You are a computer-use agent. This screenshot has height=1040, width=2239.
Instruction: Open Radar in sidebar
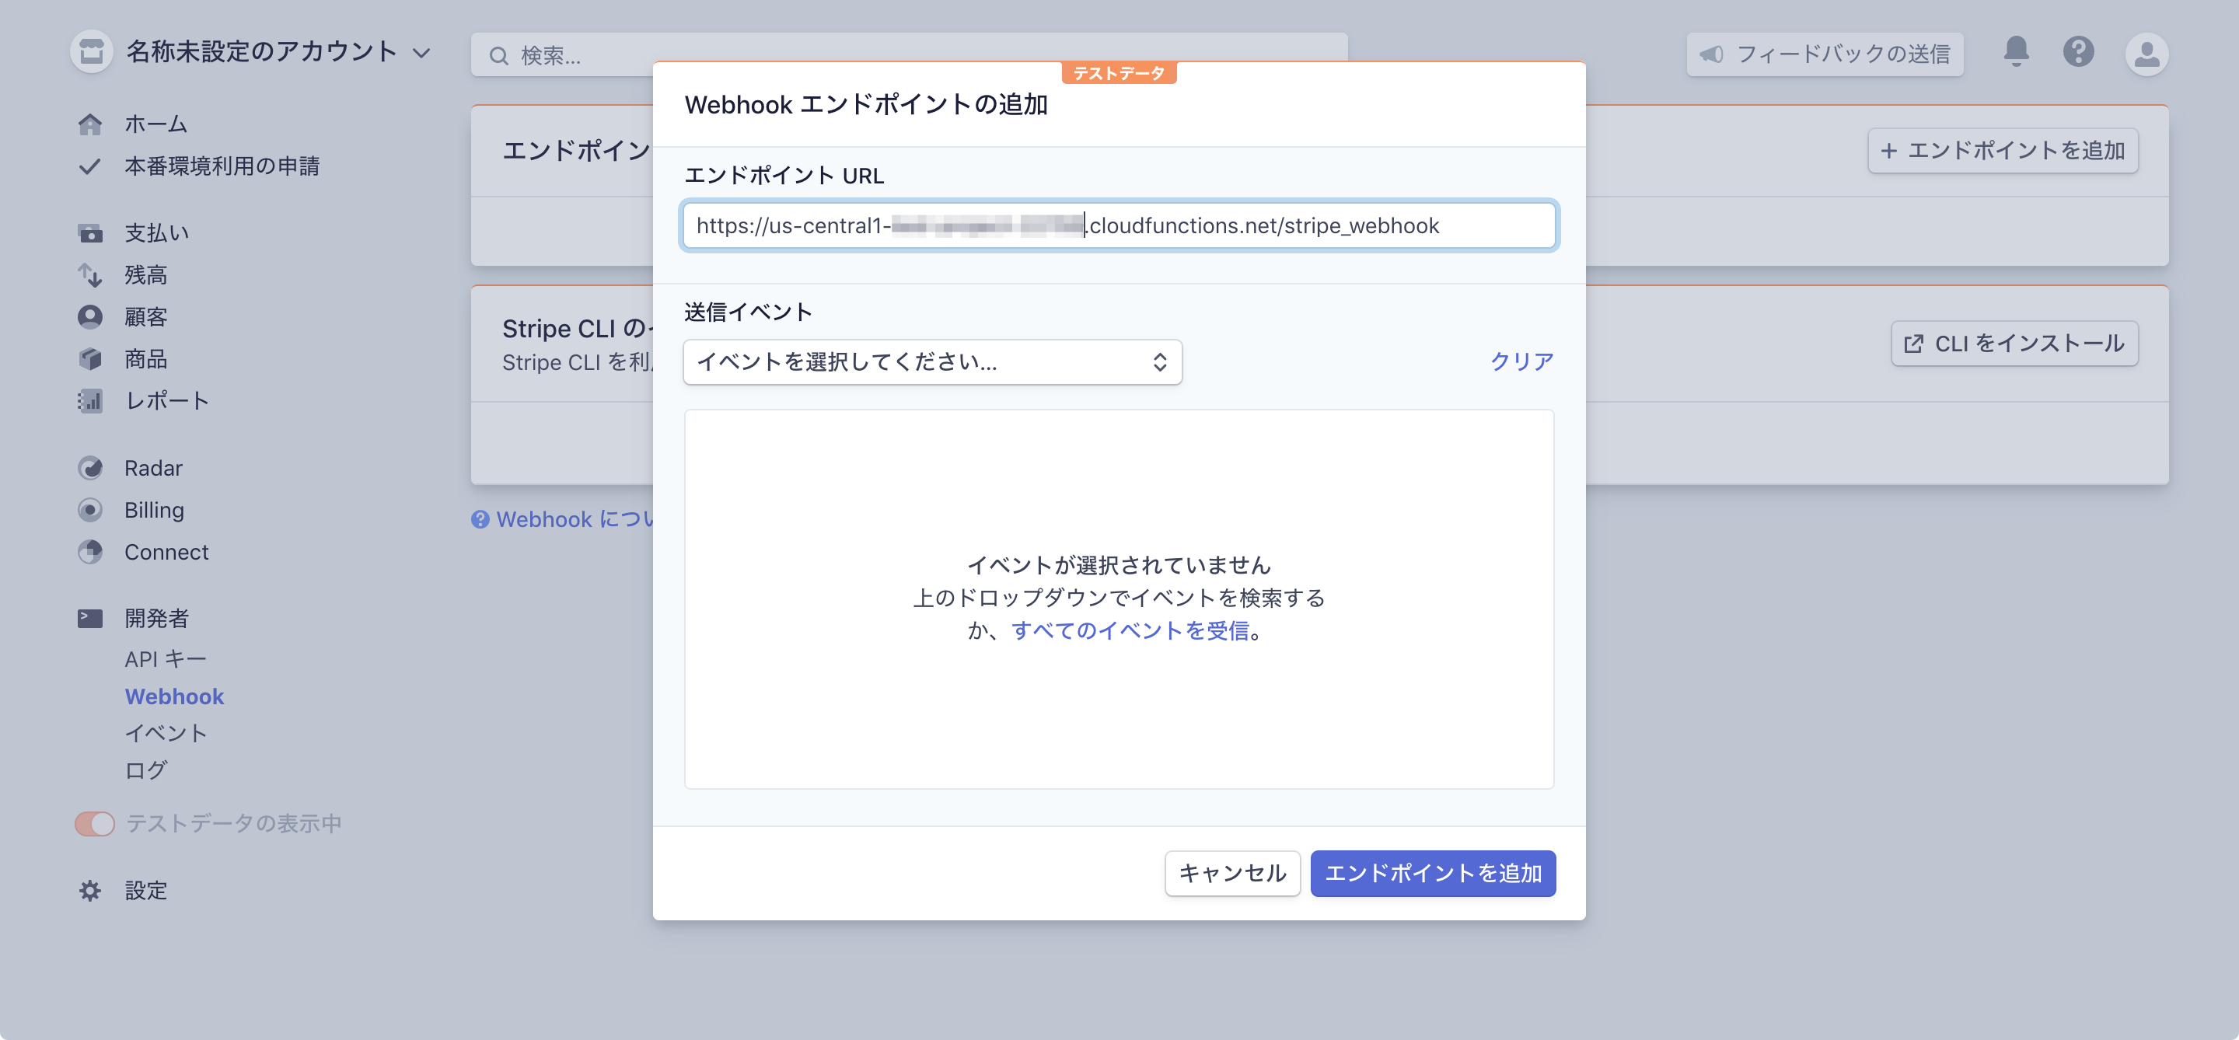point(153,467)
